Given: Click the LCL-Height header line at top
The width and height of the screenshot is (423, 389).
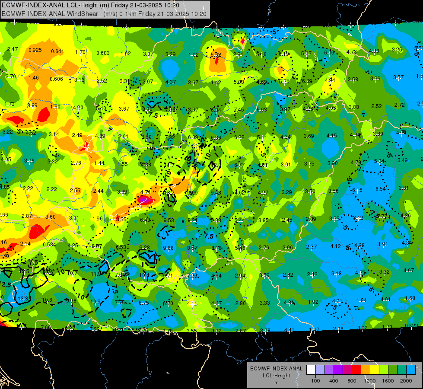Looking at the screenshot, I should click(90, 5).
